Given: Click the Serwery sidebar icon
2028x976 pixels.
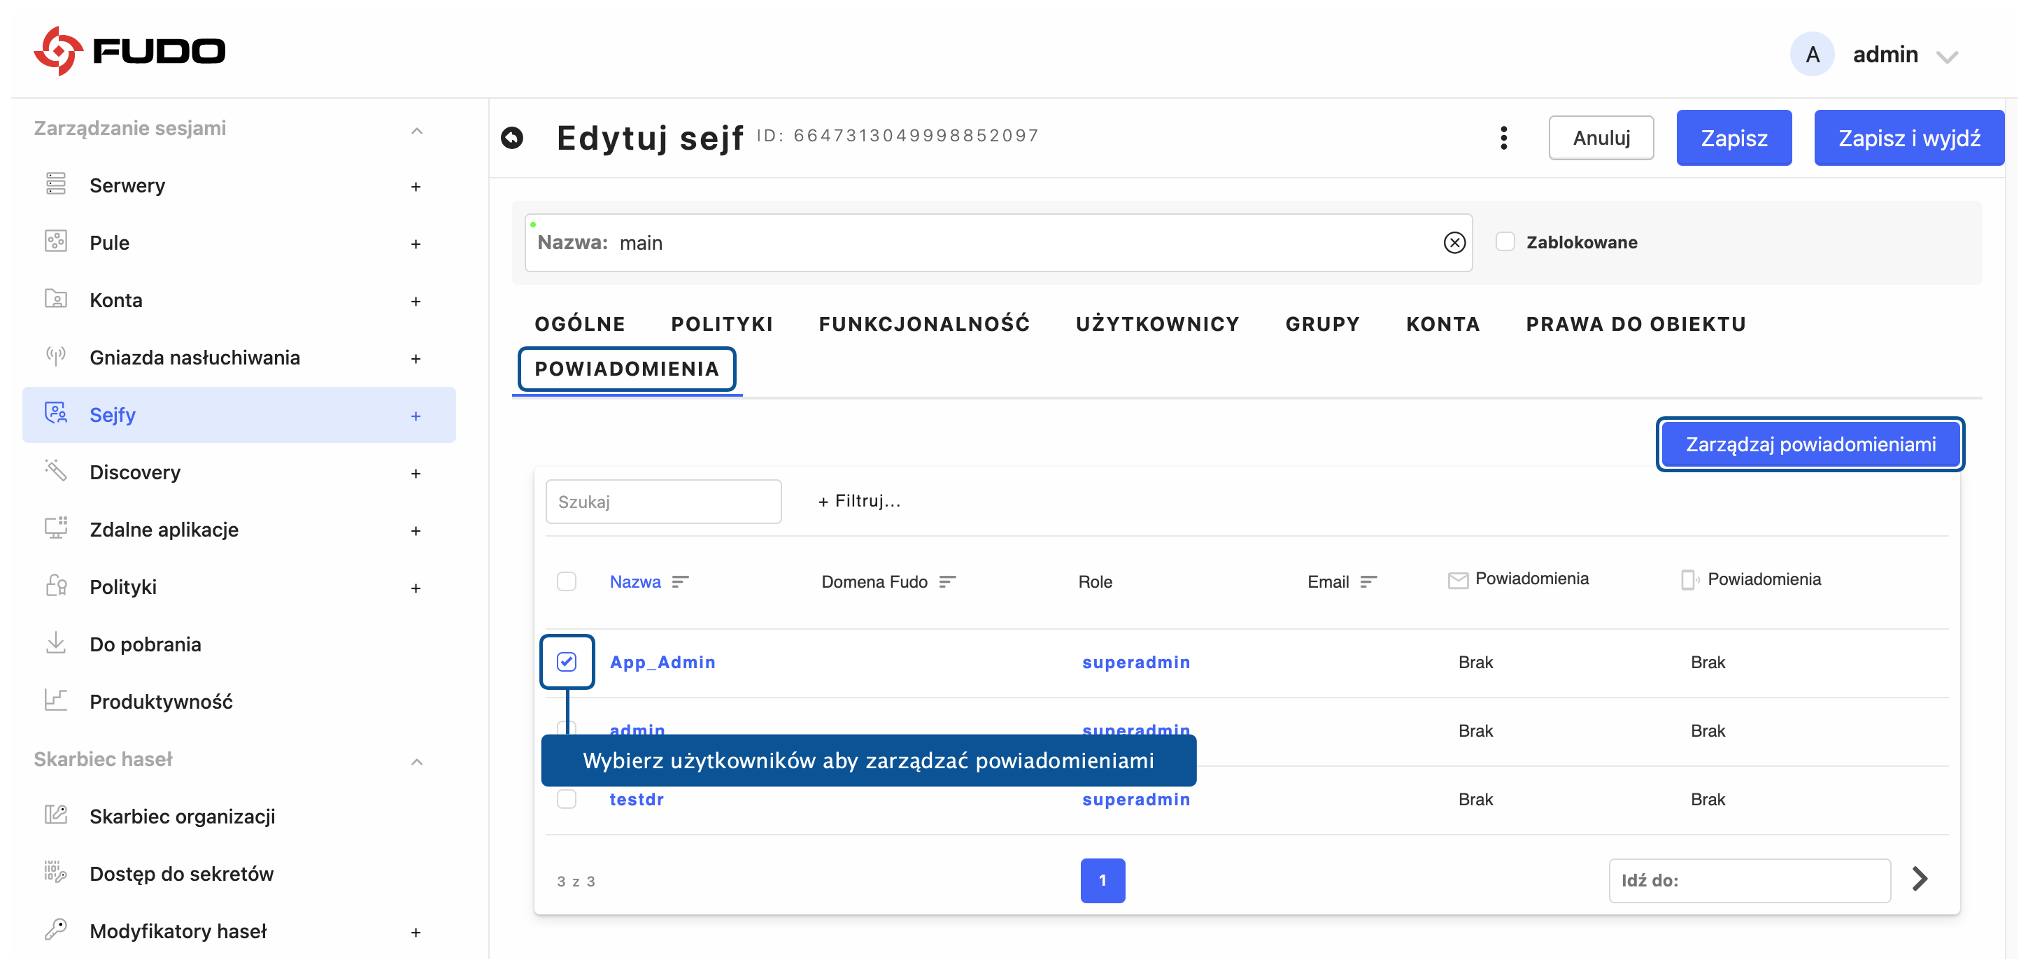Looking at the screenshot, I should 56,184.
